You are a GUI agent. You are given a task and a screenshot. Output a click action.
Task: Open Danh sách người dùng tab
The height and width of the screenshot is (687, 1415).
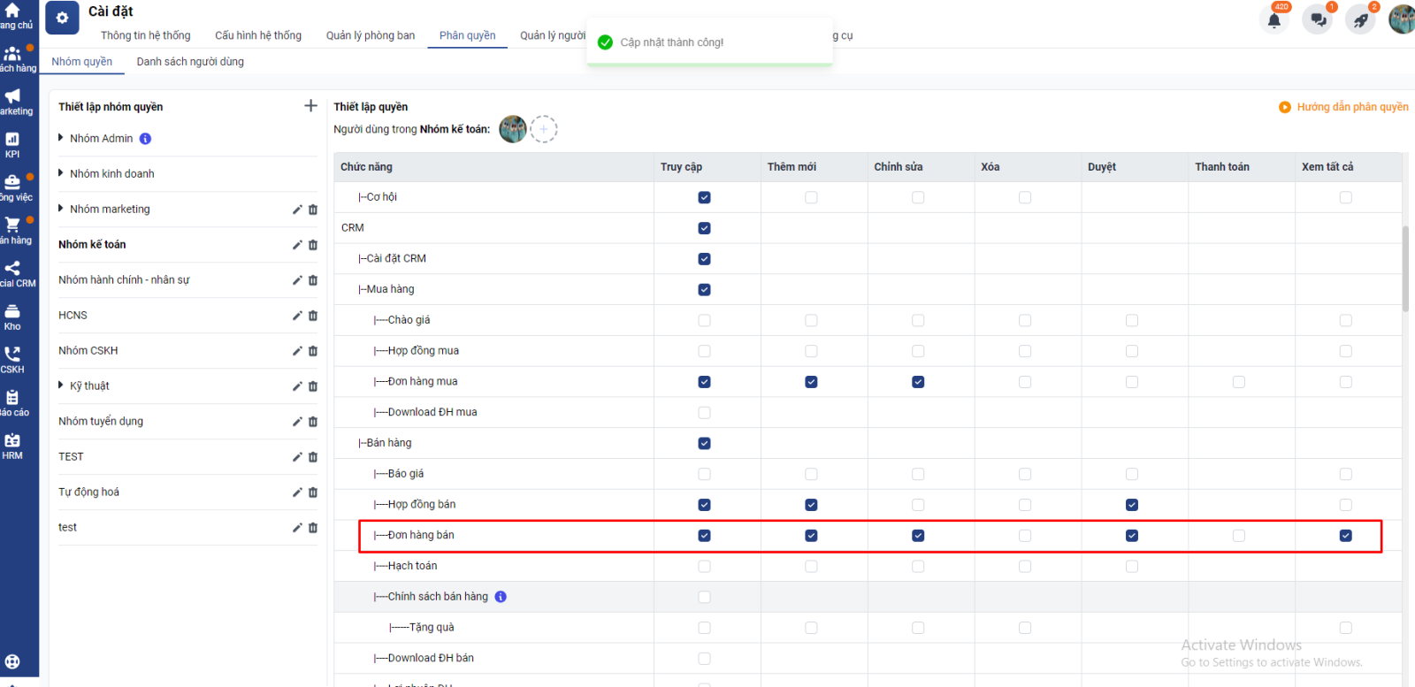(190, 62)
